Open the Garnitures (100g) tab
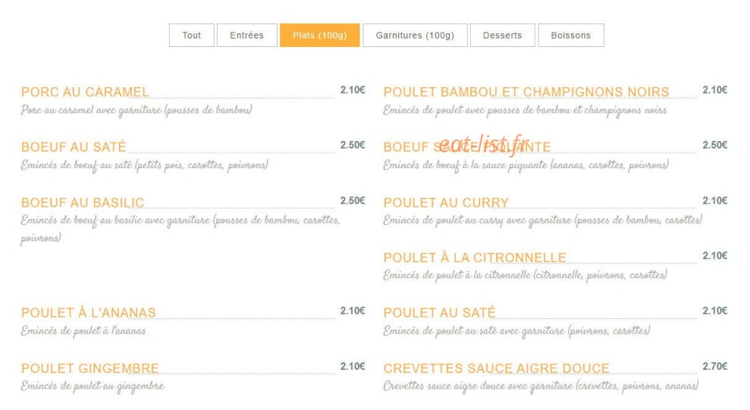750x410 pixels. click(x=415, y=36)
